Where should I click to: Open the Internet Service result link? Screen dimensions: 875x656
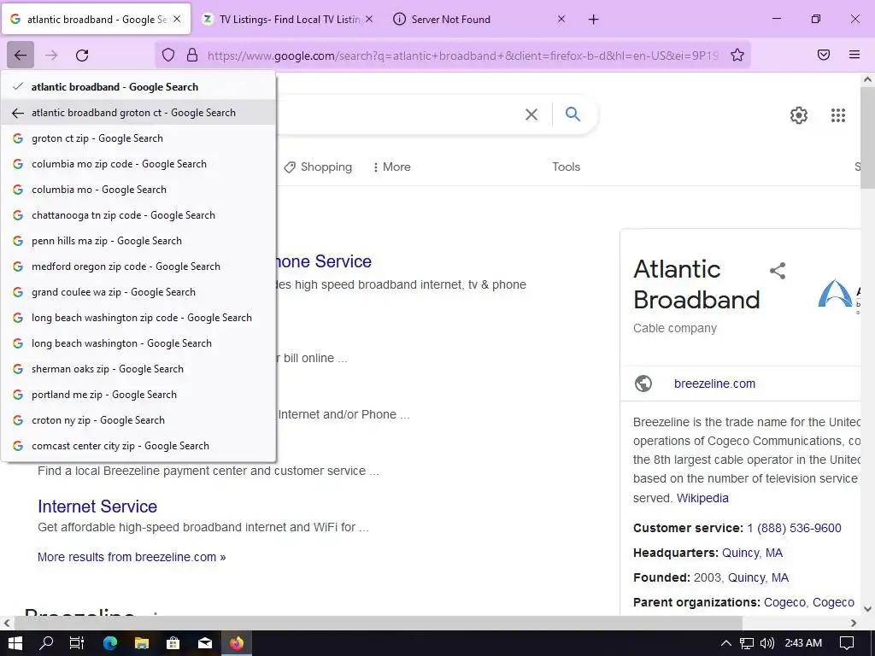click(97, 507)
